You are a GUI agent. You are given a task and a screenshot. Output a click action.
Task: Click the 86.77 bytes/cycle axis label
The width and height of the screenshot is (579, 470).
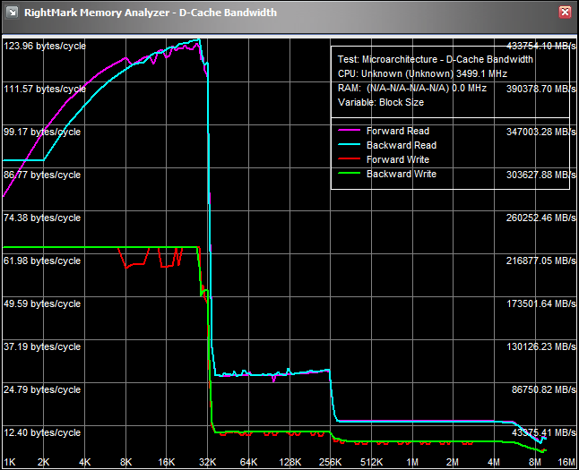coord(42,175)
